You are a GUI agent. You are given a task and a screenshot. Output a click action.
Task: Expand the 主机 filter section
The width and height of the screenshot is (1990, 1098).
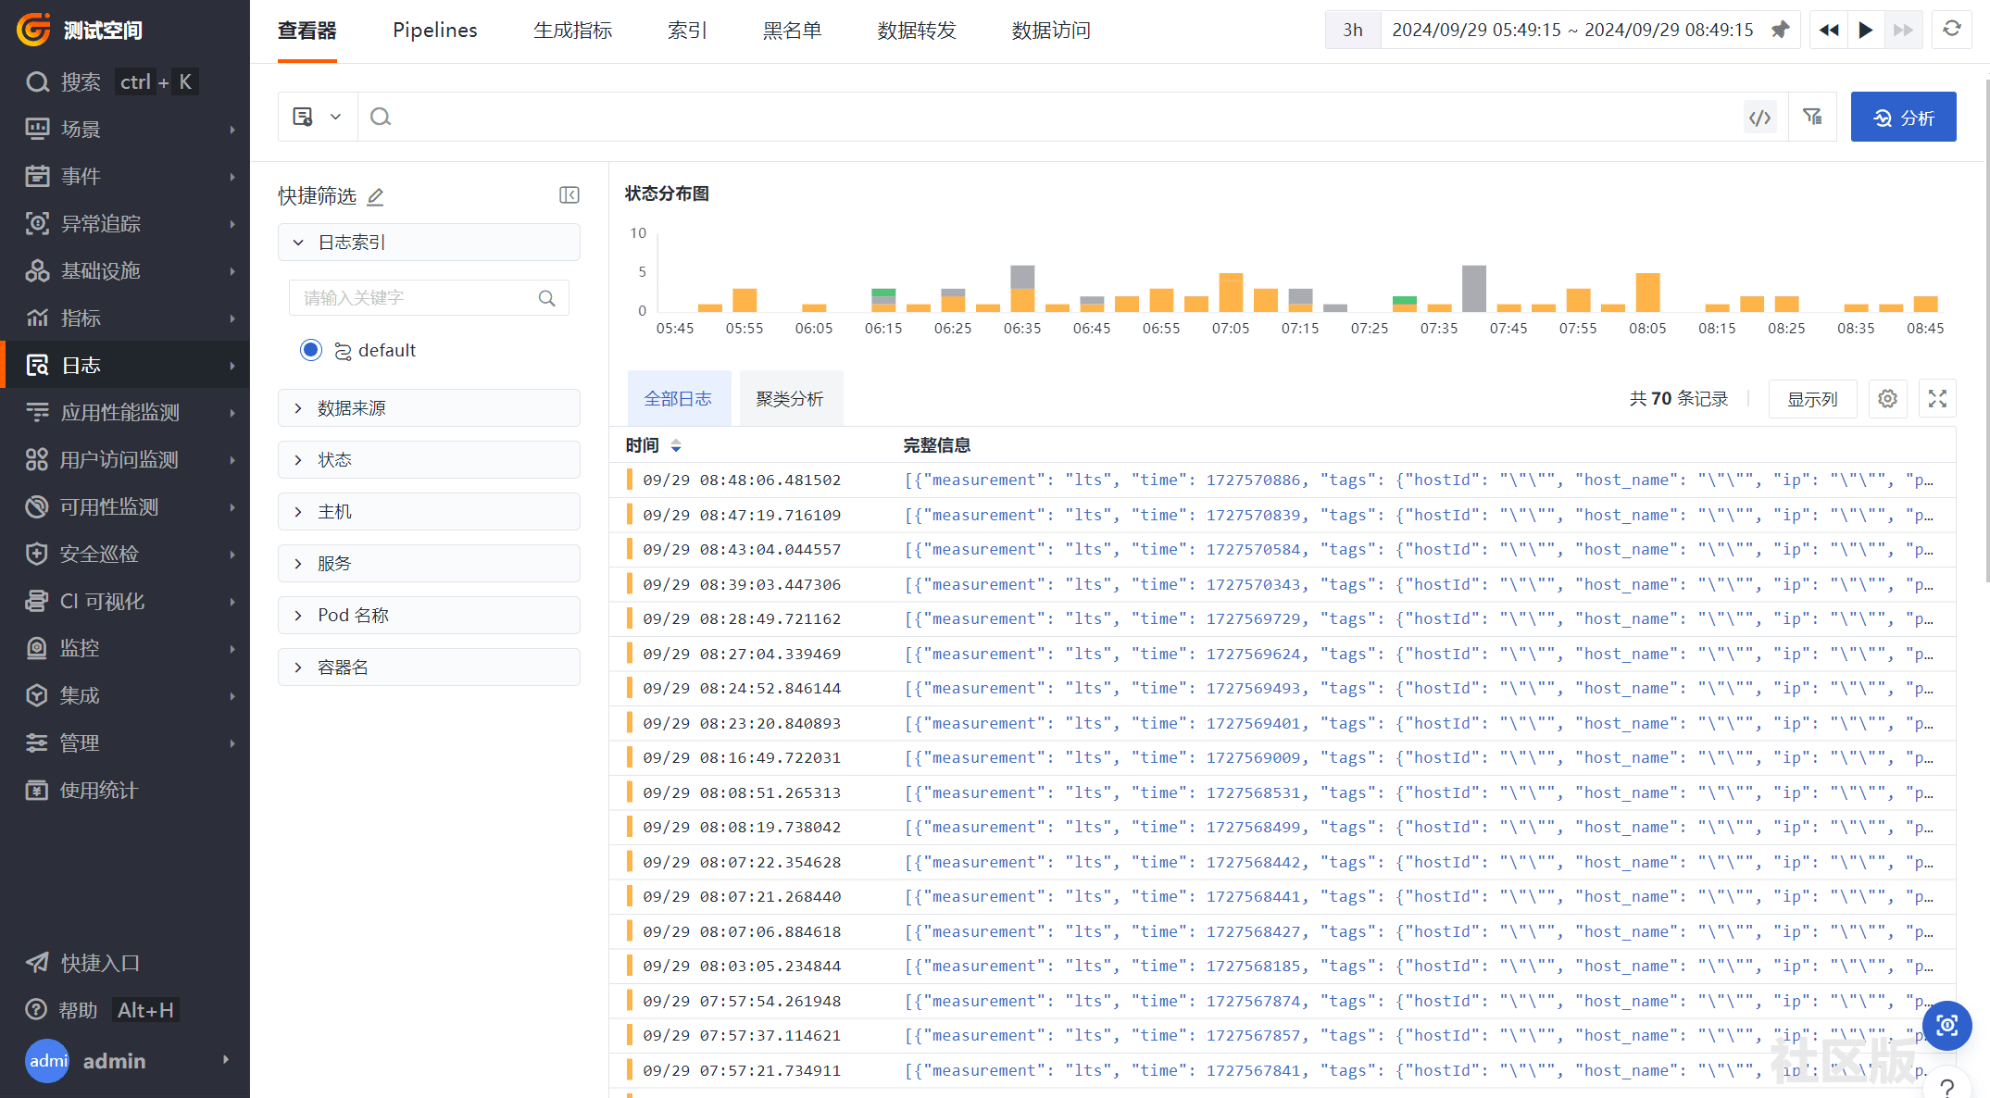tap(429, 512)
